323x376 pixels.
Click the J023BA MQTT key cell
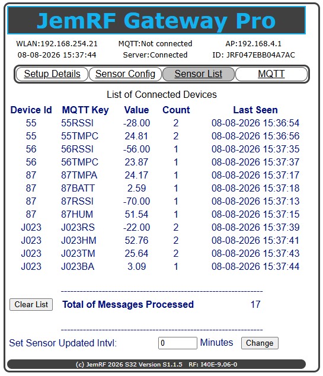point(78,266)
